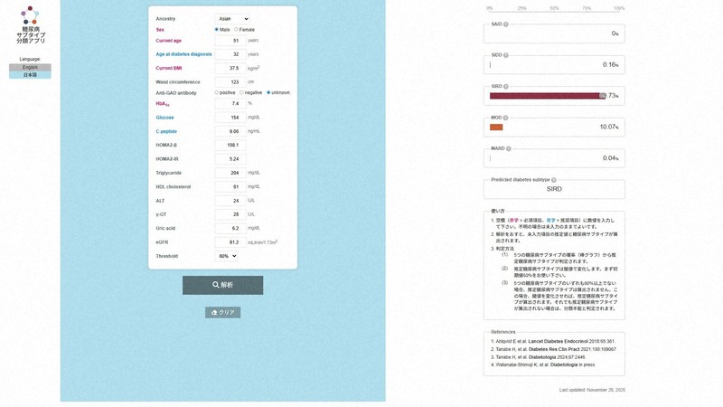723x407 pixels.
Task: Click the Current BMI input field
Action: (230, 68)
